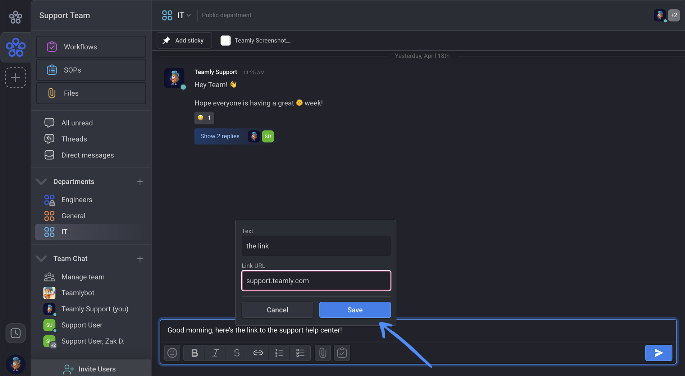Insert a numbered list
685x376 pixels.
coord(279,353)
